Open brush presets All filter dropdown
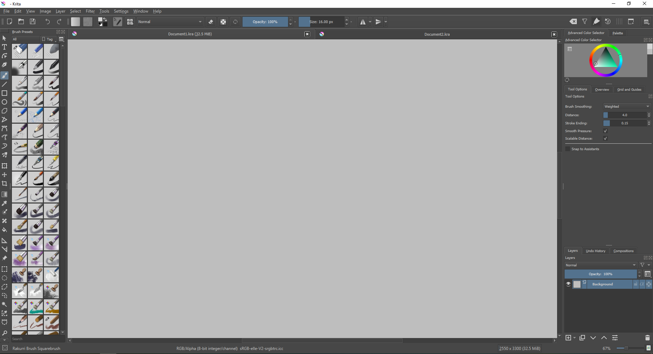Viewport: 653px width, 354px height. click(x=26, y=39)
